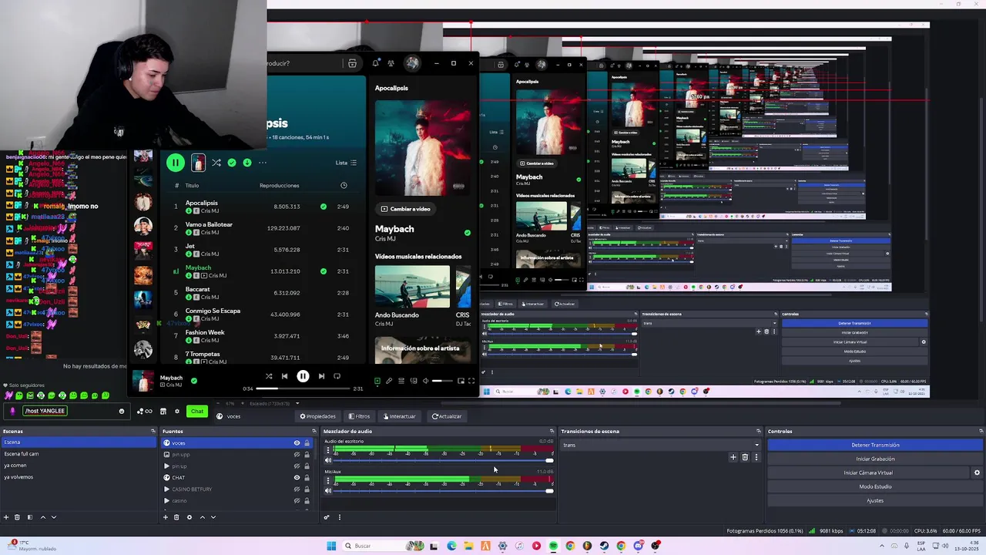Adjust the Spotify volume slider
The width and height of the screenshot is (986, 555).
(x=441, y=381)
